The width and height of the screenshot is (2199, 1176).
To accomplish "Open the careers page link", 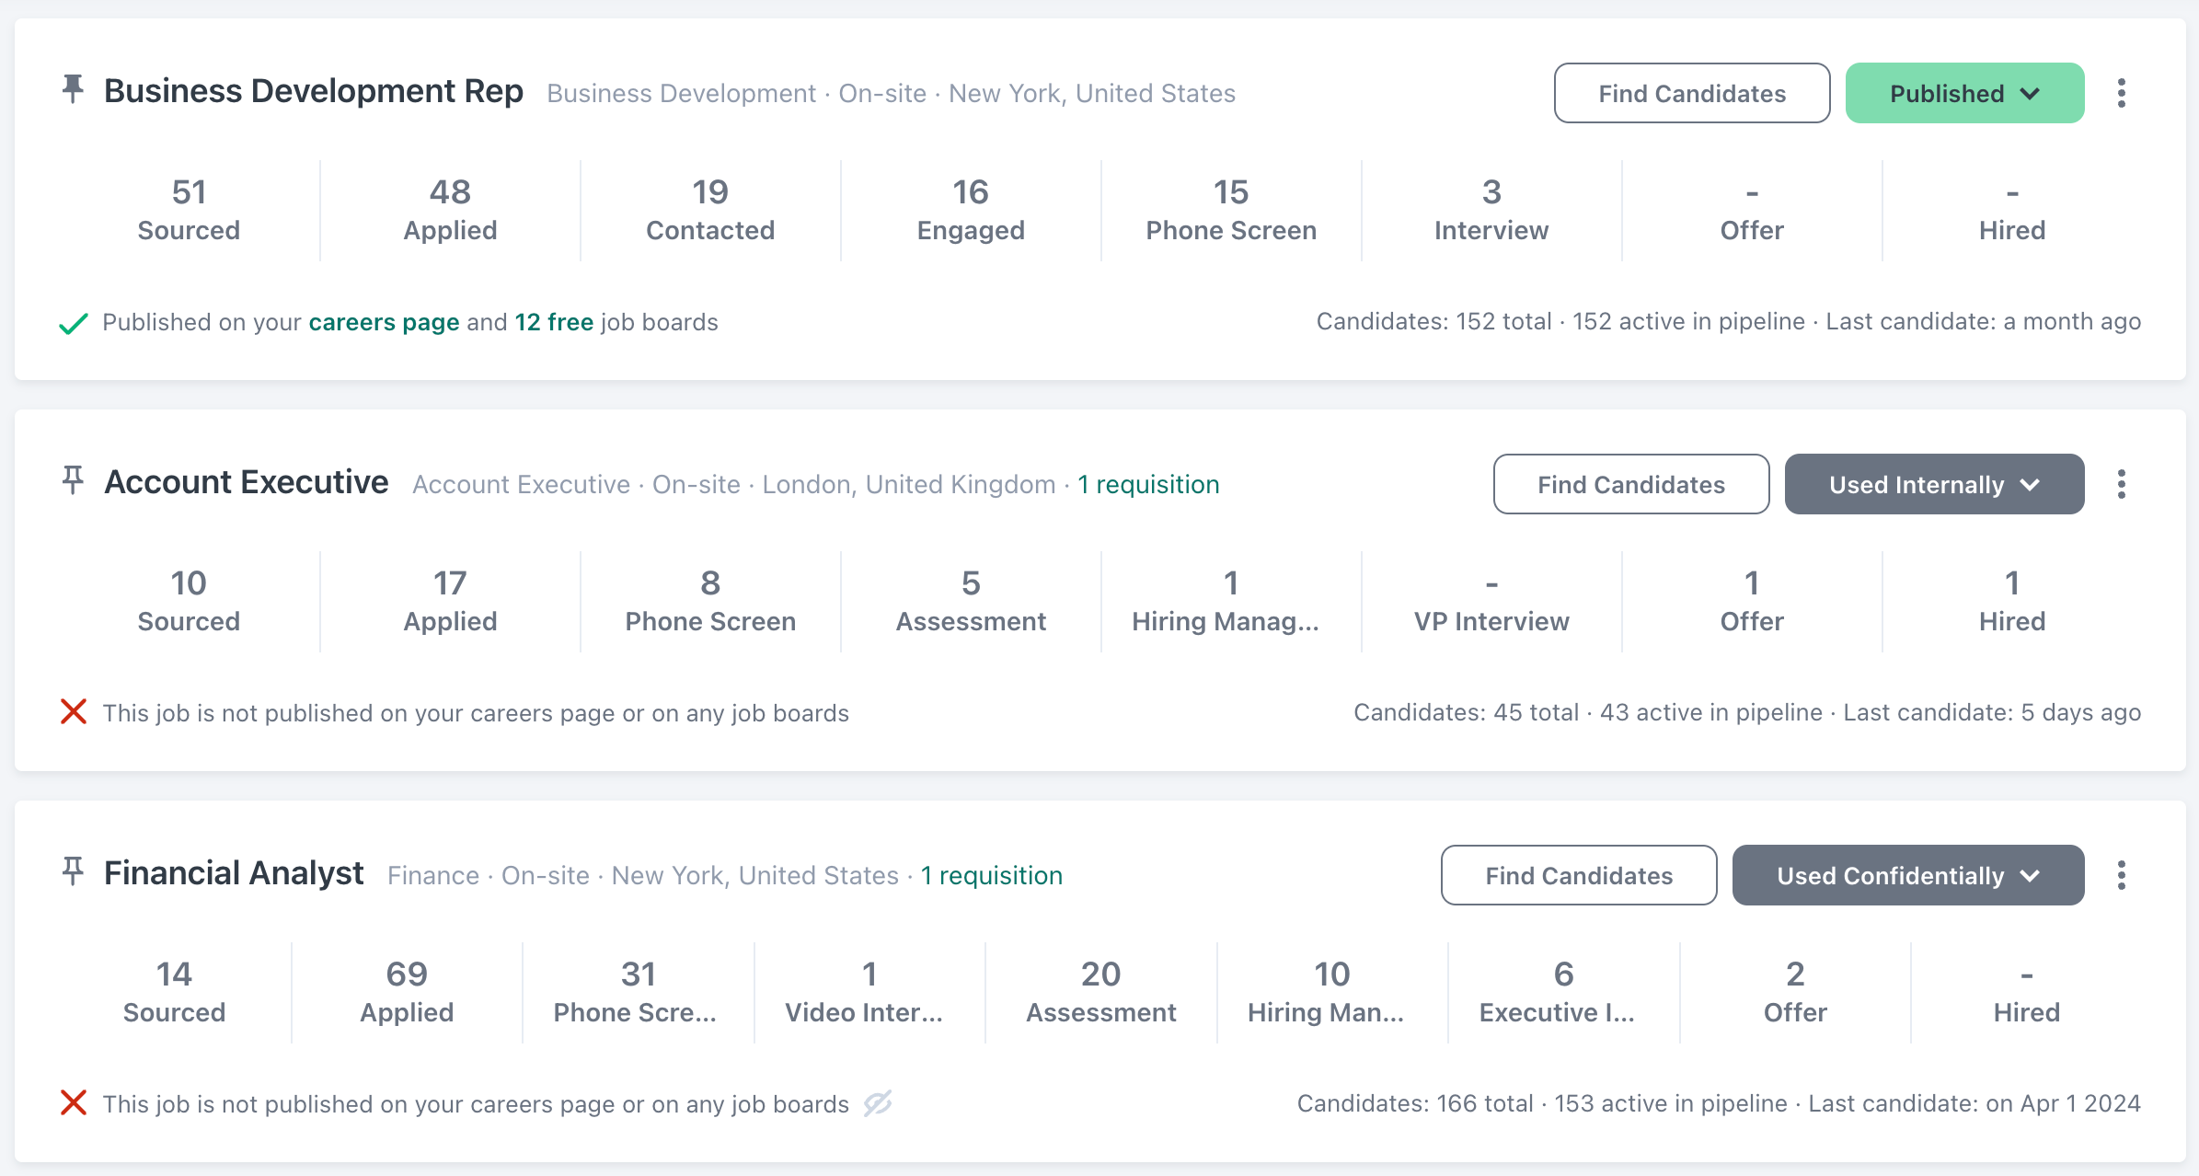I will coord(384,322).
